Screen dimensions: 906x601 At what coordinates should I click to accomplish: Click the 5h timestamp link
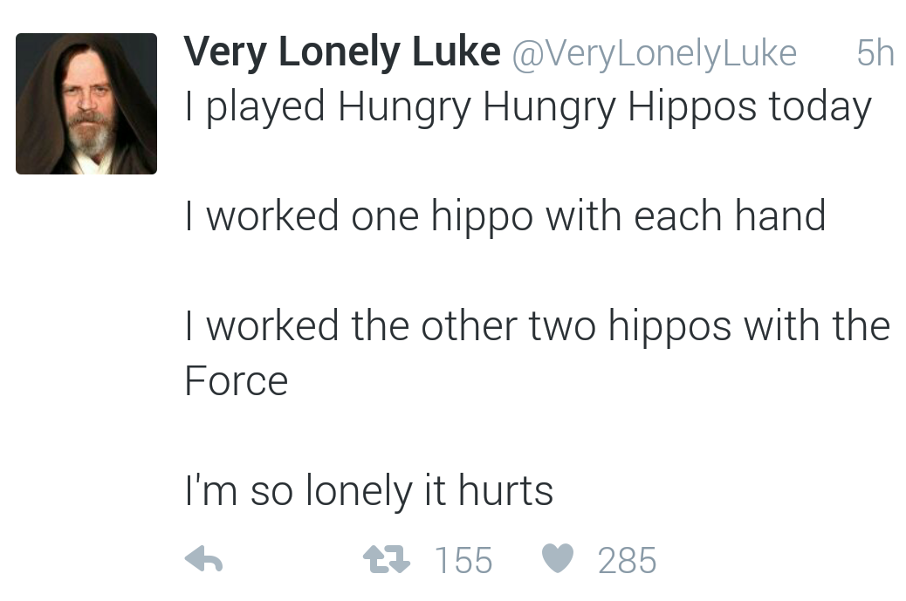click(878, 52)
